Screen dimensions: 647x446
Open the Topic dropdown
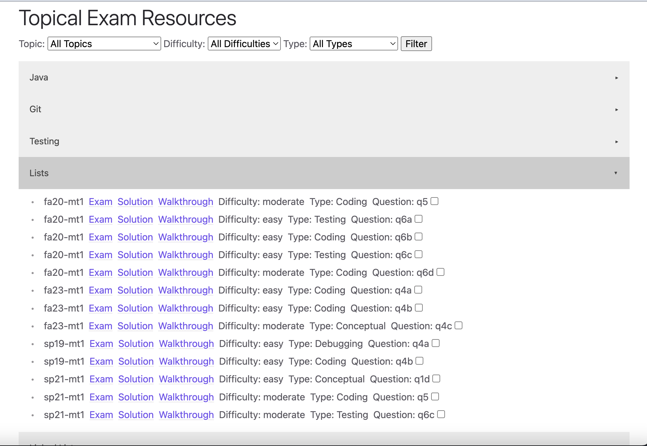click(104, 44)
